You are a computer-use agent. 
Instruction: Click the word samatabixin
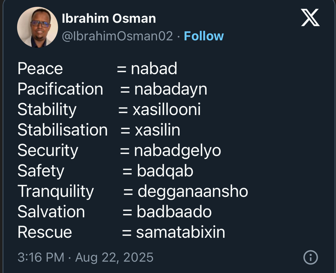tap(181, 232)
